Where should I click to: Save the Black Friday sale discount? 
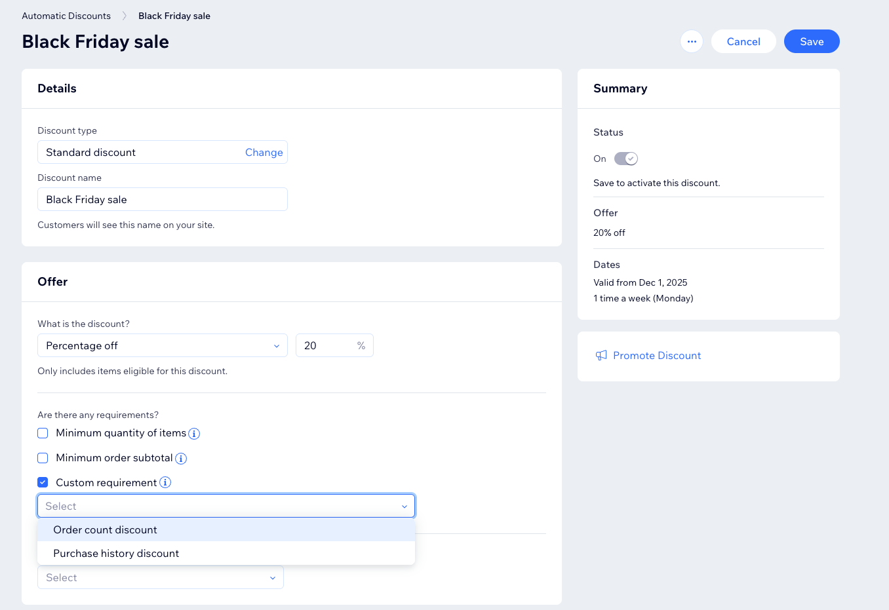pyautogui.click(x=812, y=41)
